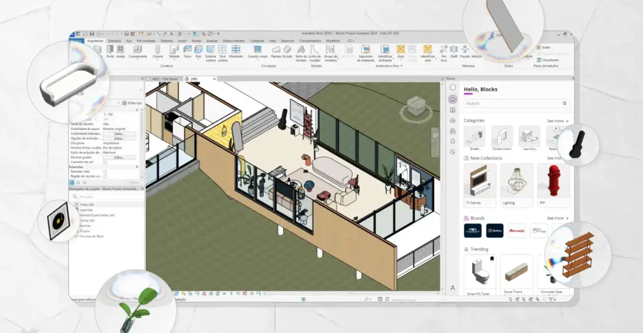Select the Janela window tool
The width and height of the screenshot is (643, 333).
coord(120,51)
